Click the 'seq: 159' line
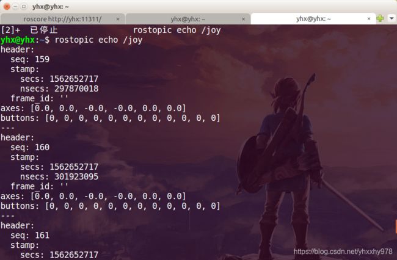 point(30,59)
